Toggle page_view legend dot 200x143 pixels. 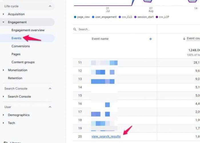pos(75,17)
